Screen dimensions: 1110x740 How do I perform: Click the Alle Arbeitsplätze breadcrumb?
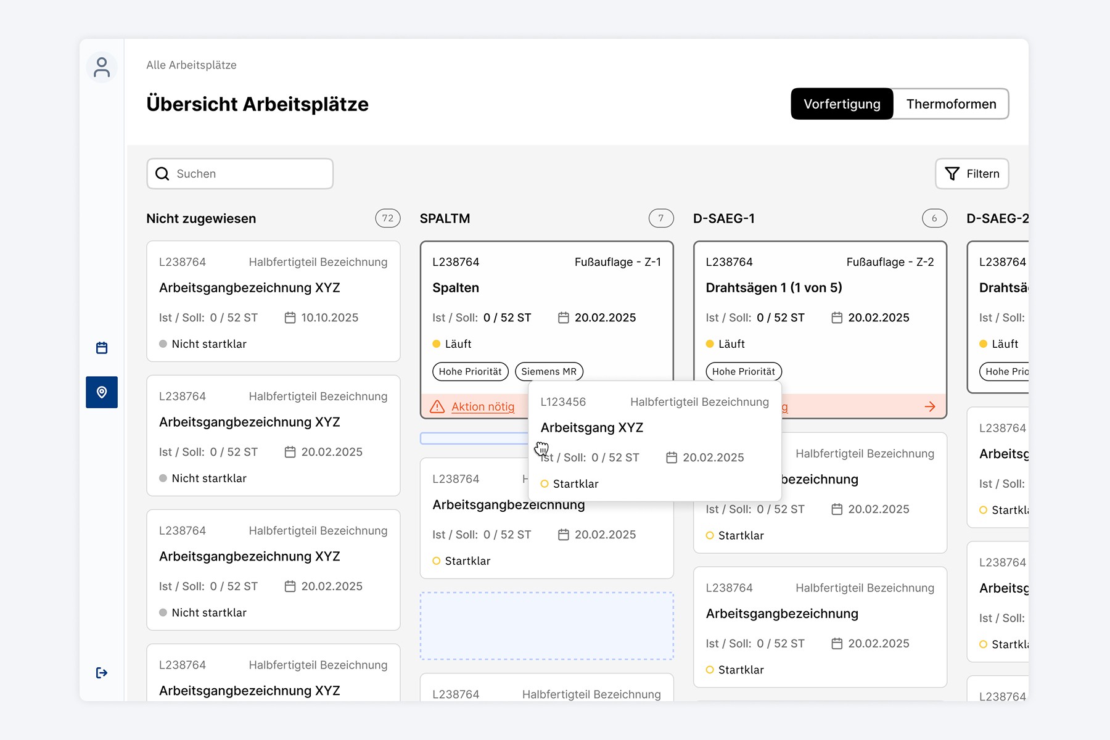pos(191,65)
